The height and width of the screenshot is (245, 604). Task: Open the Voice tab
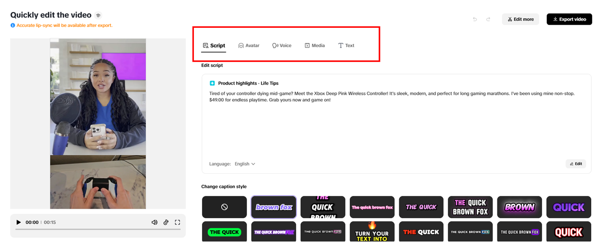(282, 46)
